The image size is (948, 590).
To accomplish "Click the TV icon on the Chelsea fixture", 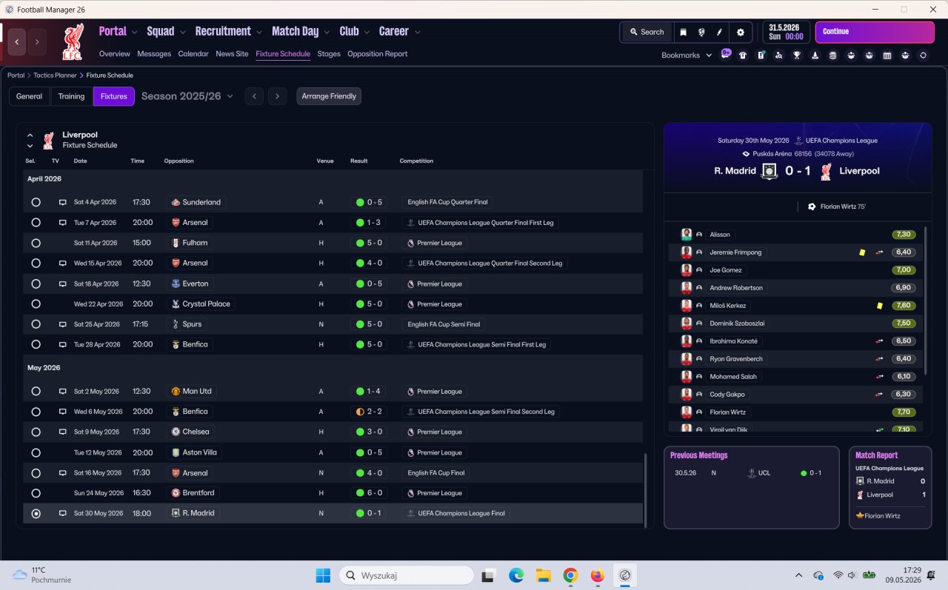I will click(63, 432).
